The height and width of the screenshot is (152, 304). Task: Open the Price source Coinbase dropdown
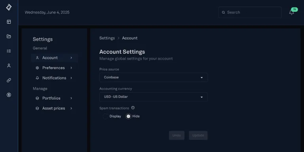[x=153, y=77]
